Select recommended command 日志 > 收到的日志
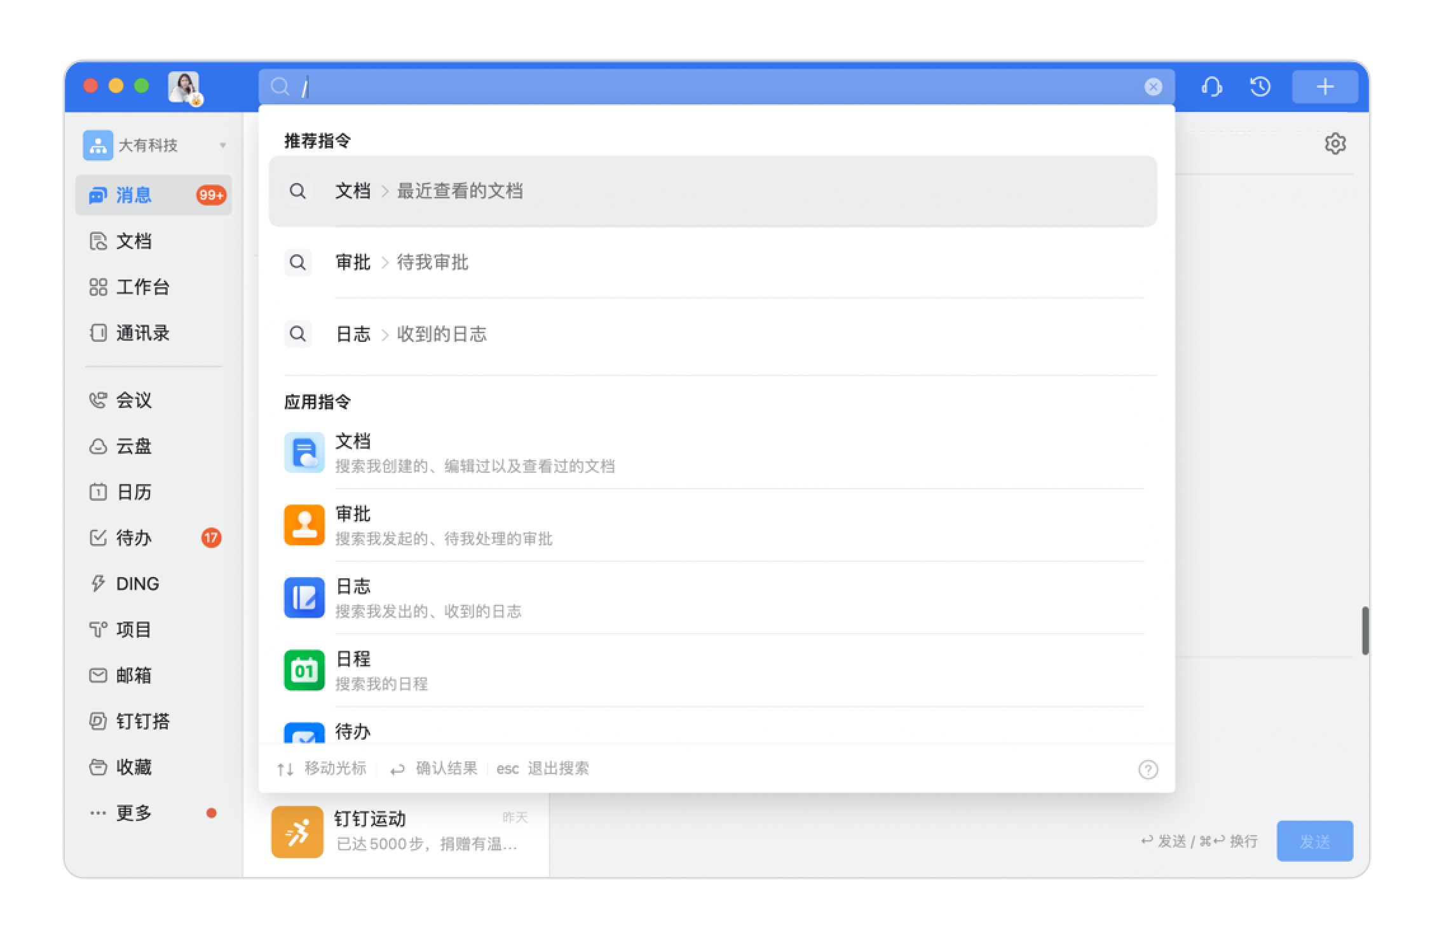The width and height of the screenshot is (1430, 938). click(x=712, y=334)
